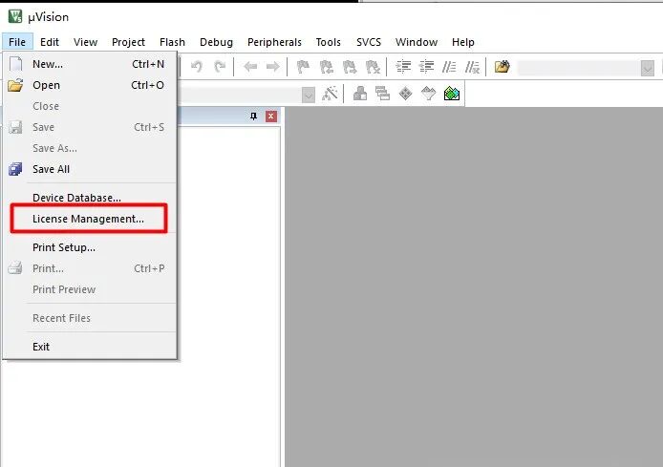The width and height of the screenshot is (663, 467).
Task: Click the greyed-out Close entry
Action: pyautogui.click(x=90, y=106)
